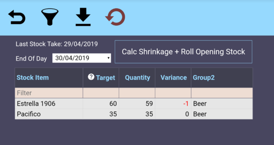
Task: Click the Quantity column filter field
Action: [137, 93]
